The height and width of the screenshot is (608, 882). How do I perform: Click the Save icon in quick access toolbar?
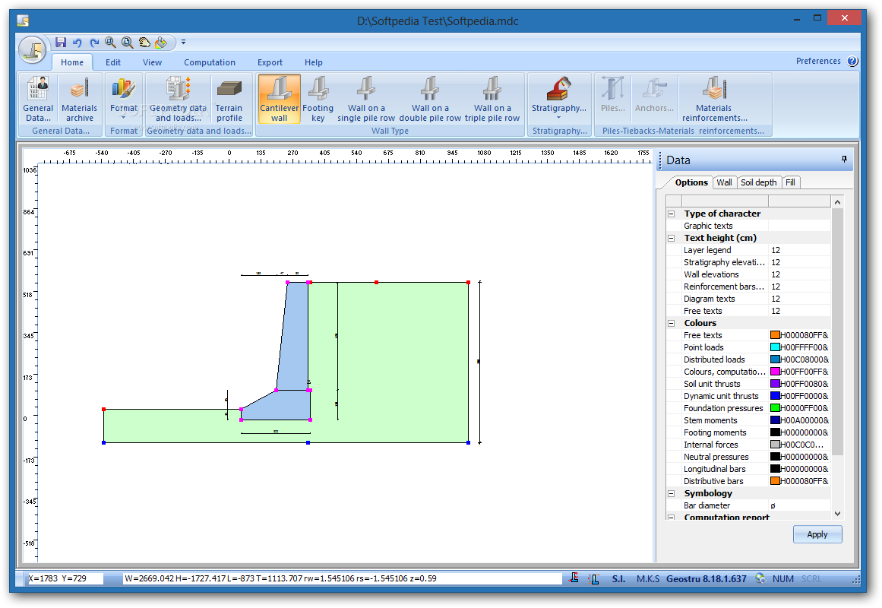tap(61, 43)
